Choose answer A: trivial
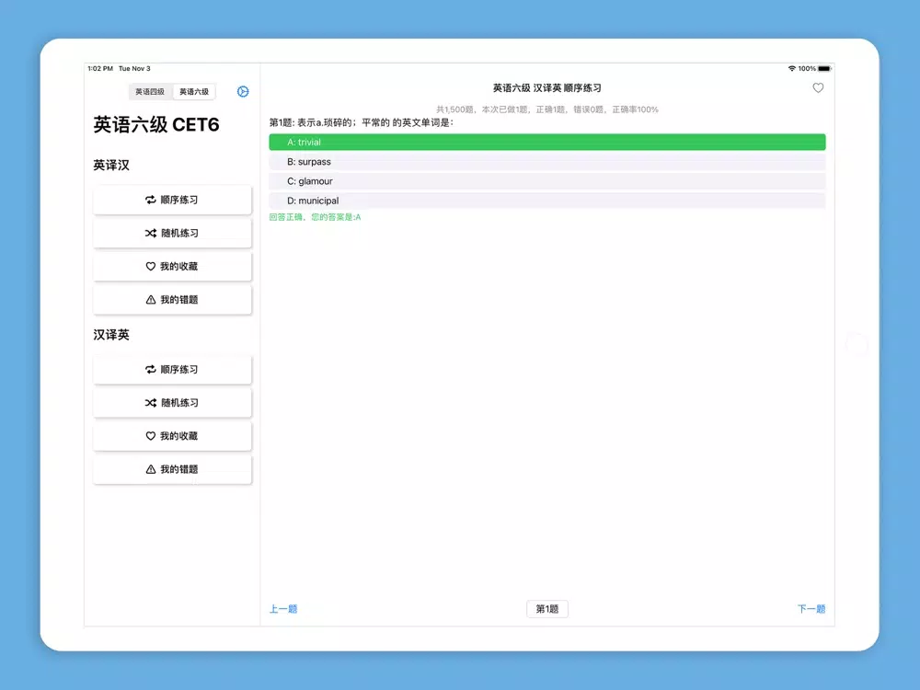Viewport: 920px width, 690px height. (546, 142)
